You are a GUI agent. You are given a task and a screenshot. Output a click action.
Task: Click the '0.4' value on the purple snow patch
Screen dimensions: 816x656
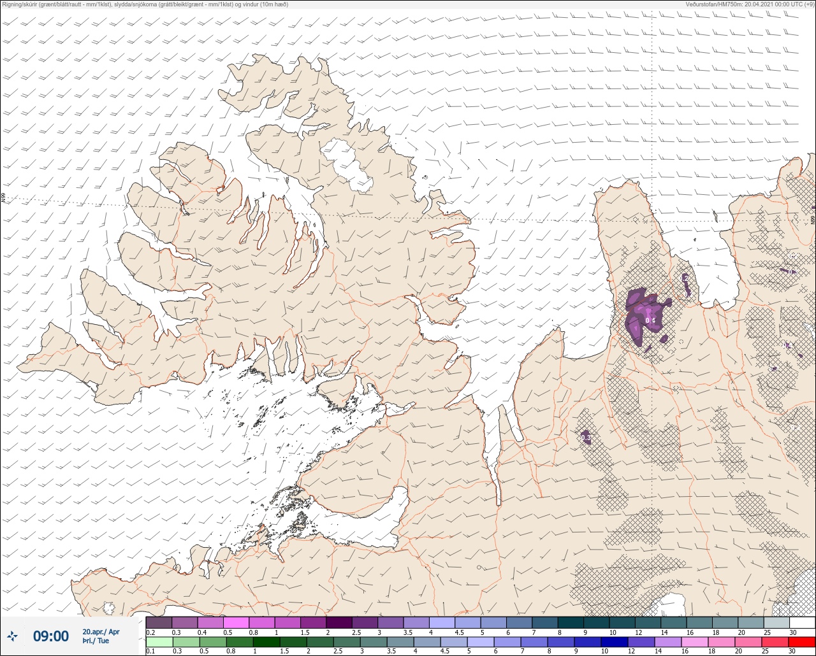click(x=650, y=320)
